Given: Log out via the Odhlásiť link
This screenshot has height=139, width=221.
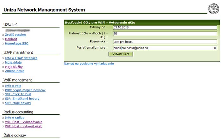Looking at the screenshot, I should 11,39.
